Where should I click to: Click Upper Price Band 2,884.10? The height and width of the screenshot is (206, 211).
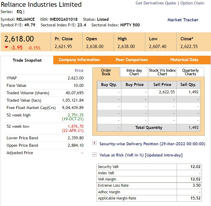tap(76, 145)
